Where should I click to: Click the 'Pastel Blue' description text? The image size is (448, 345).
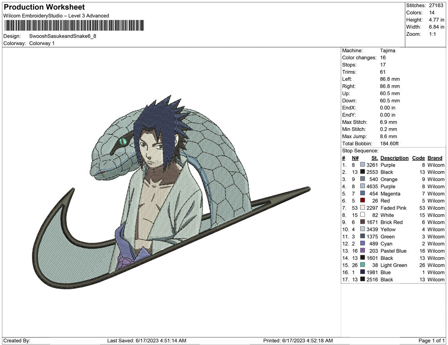coord(393,251)
